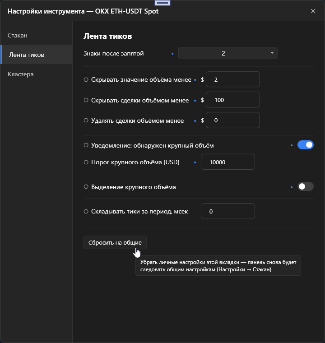Open the Знаки после запятой dropdown

[x=228, y=53]
